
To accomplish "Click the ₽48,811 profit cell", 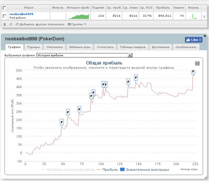I will [165, 16].
